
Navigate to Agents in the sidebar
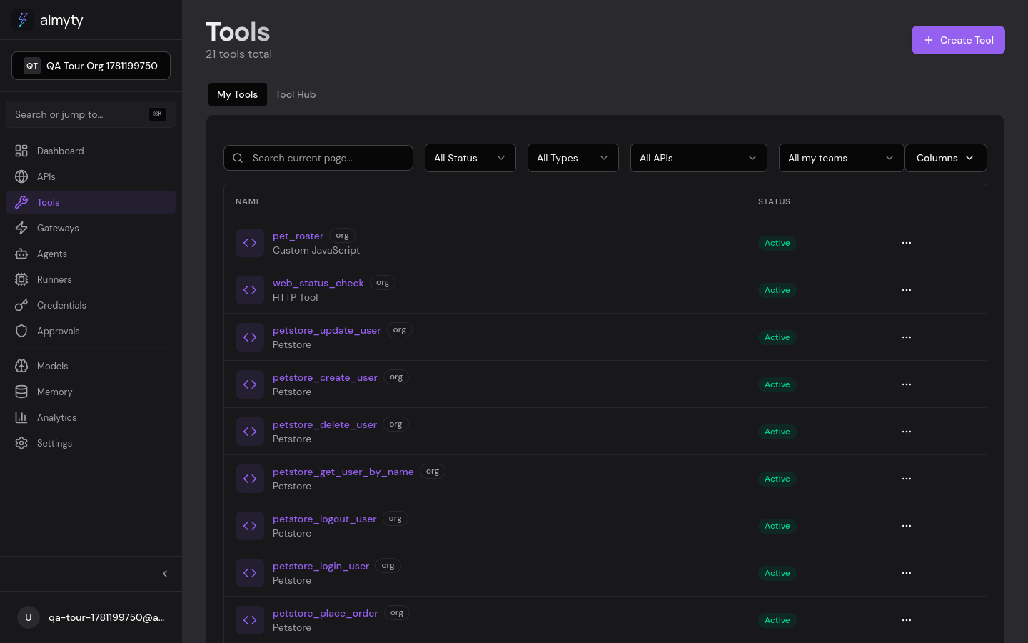[91, 254]
